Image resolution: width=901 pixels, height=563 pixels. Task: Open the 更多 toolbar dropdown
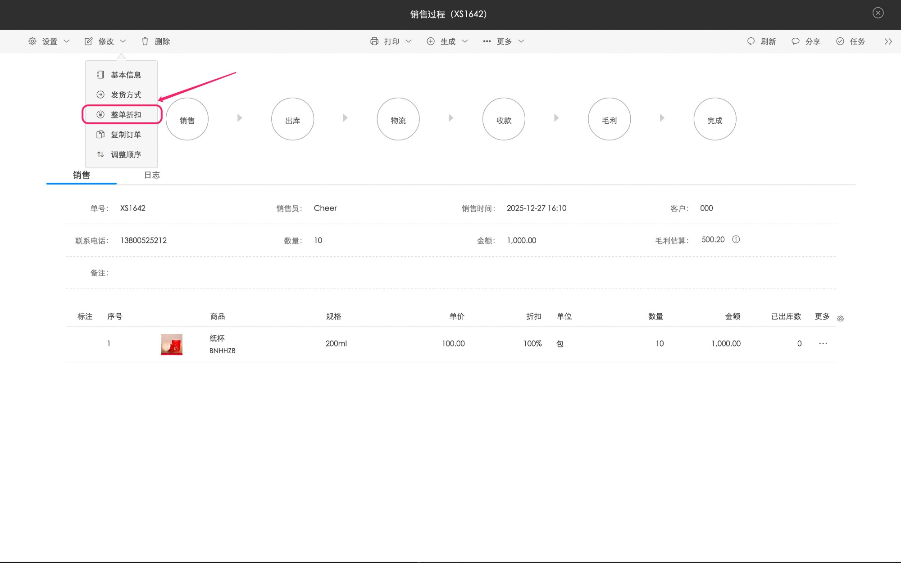[503, 41]
